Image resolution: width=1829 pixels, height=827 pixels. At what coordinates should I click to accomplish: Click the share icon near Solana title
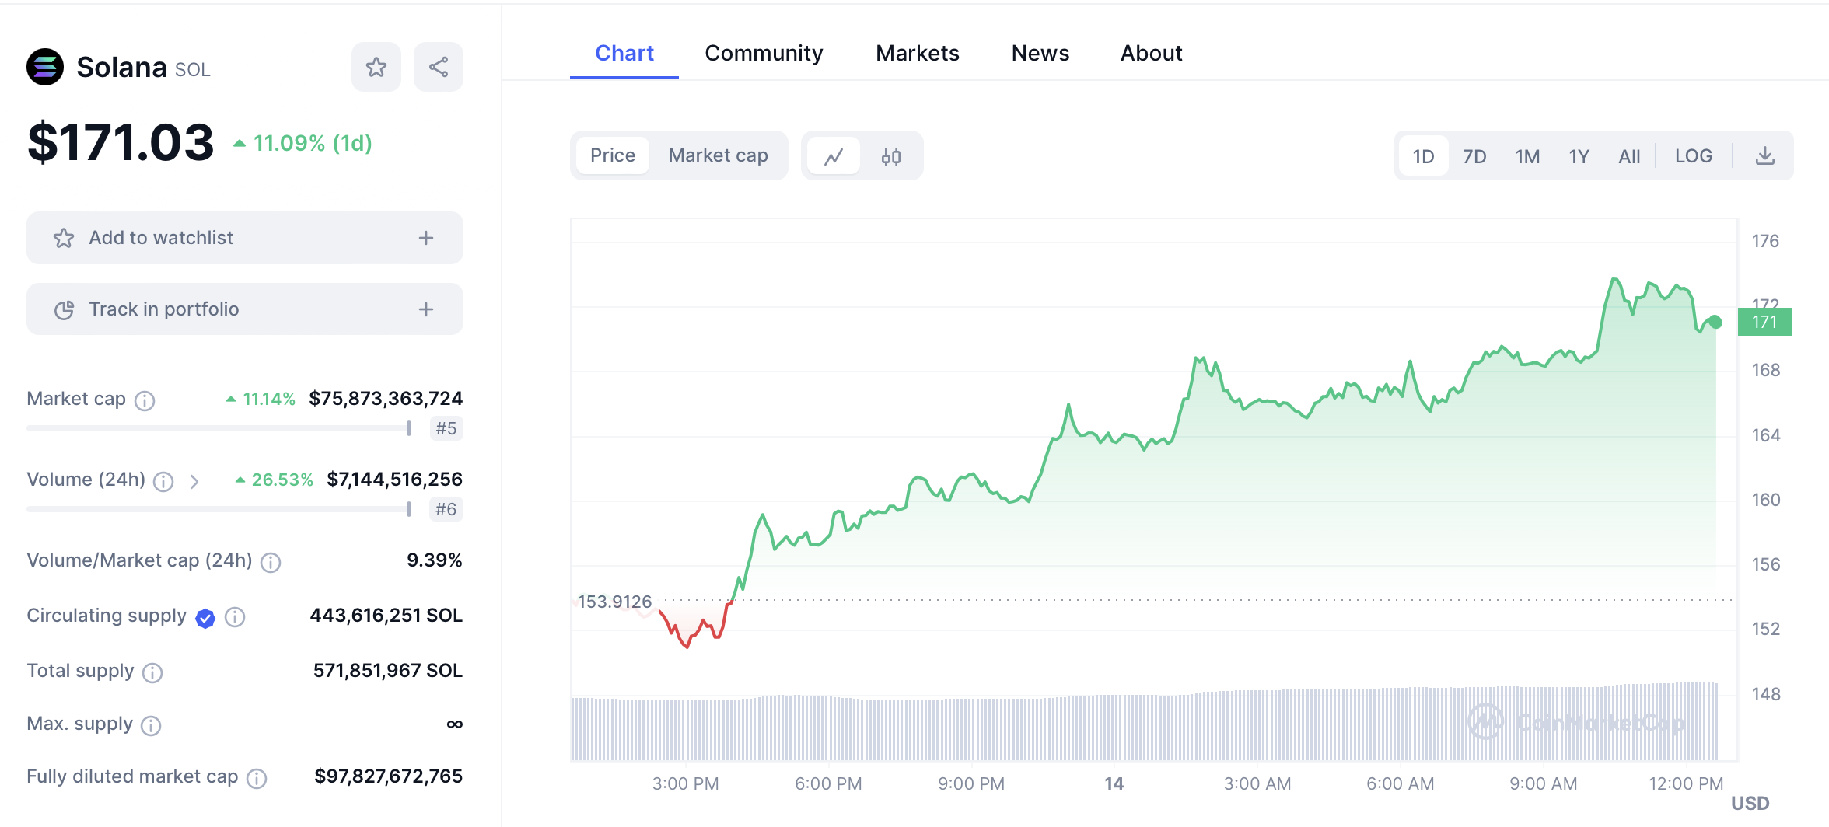[439, 68]
